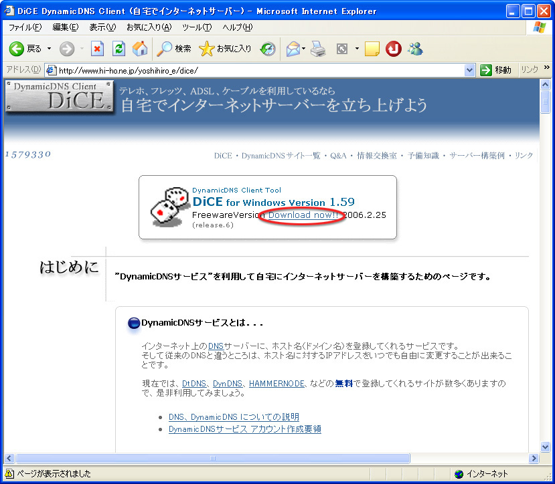Click horizontal scrollbar left arrow
555x484 pixels.
click(x=9, y=459)
